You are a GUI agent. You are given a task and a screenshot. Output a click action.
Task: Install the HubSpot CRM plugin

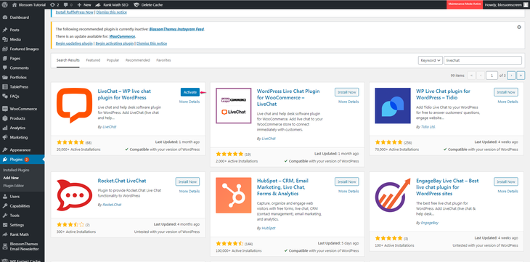click(x=347, y=181)
